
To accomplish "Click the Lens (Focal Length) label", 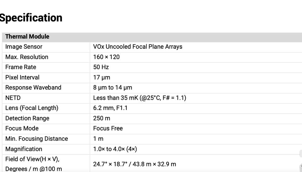I will (x=32, y=108).
